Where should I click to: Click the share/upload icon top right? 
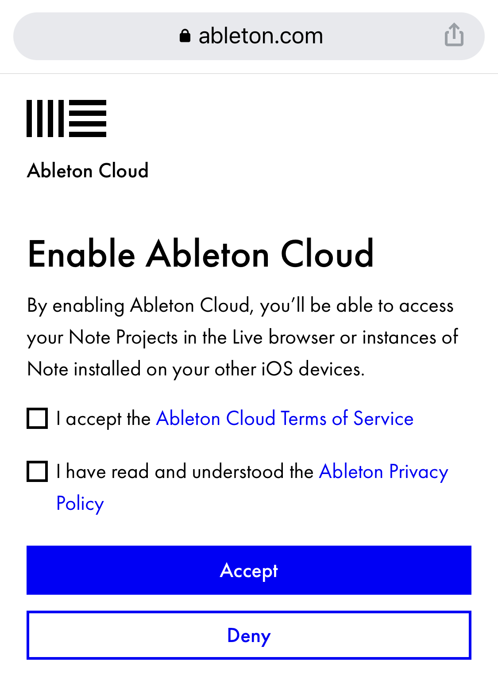[453, 35]
